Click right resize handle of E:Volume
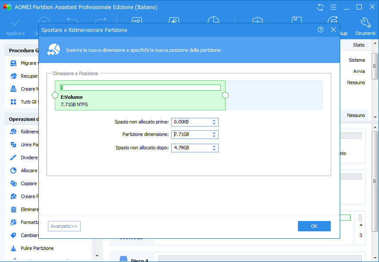 tap(225, 95)
